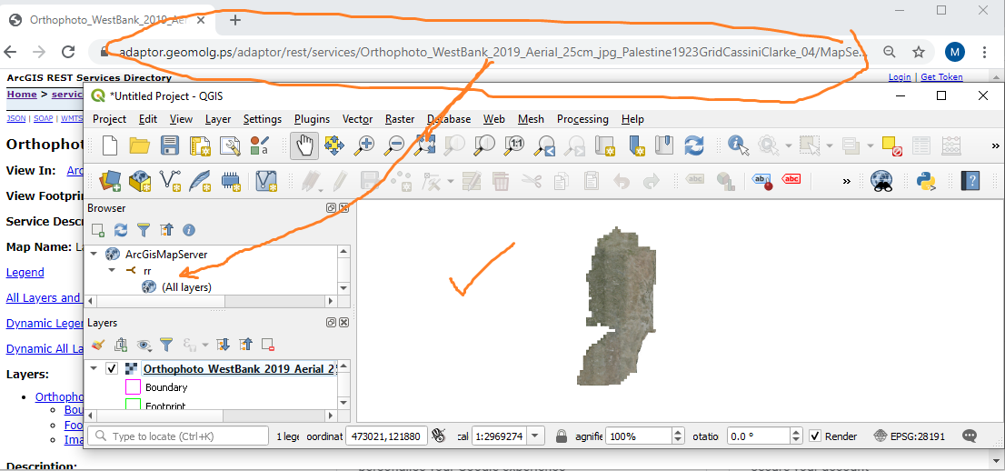Open the scale dropdown arrow
Image resolution: width=1005 pixels, height=471 pixels.
(535, 436)
